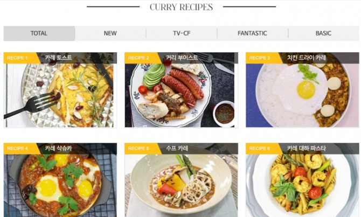Go to the BASIC tab
The image size is (361, 217).
point(323,33)
